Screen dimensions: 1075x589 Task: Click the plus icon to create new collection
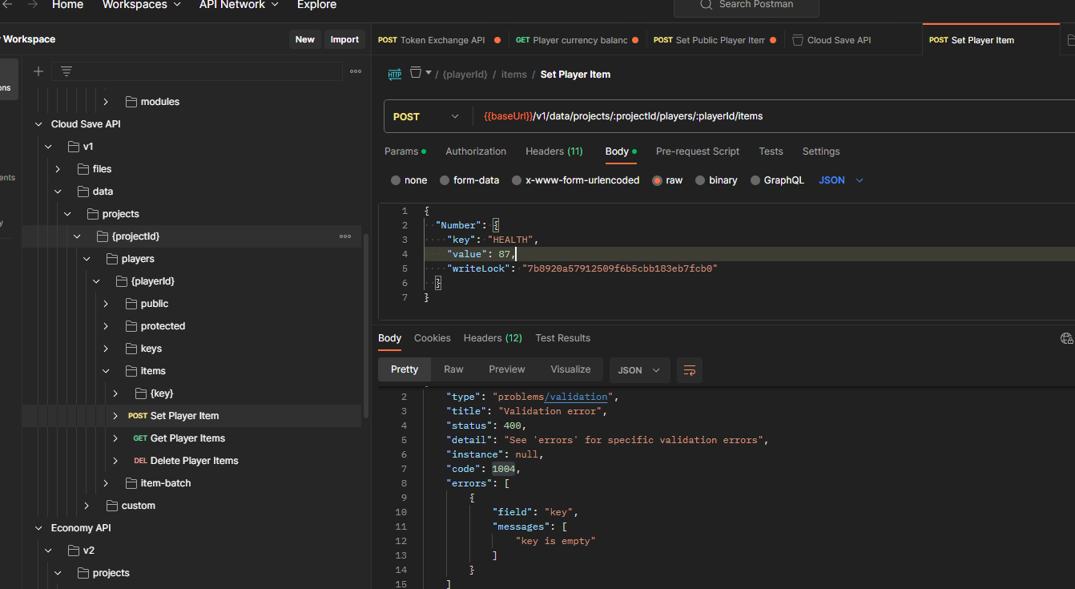point(38,71)
